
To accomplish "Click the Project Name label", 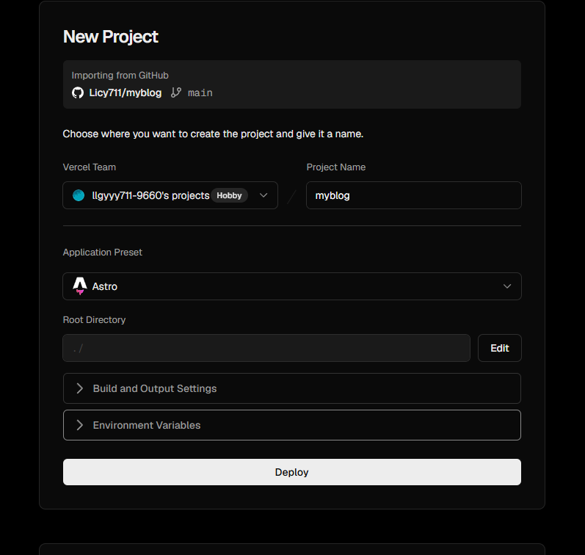I will [335, 167].
